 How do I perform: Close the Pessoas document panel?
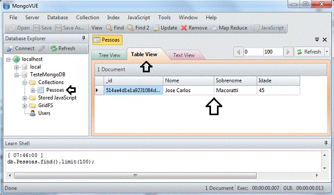pyautogui.click(x=325, y=40)
